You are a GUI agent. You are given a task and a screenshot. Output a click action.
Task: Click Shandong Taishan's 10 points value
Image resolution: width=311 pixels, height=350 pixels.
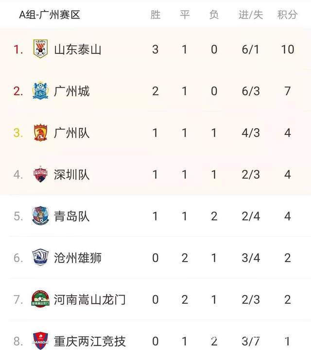(288, 50)
